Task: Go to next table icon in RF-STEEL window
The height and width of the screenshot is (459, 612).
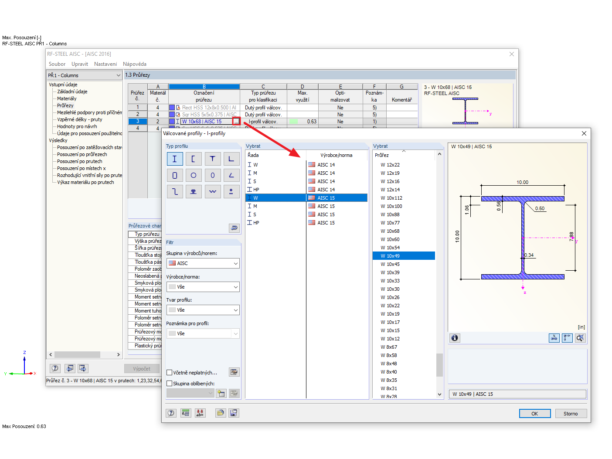Action: click(83, 368)
